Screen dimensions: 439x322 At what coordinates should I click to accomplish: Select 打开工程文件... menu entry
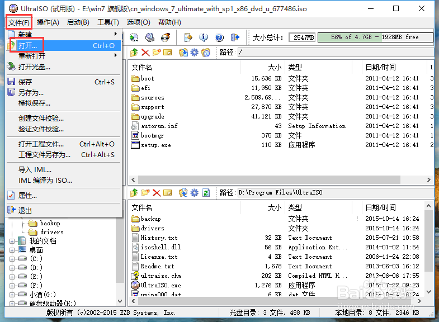64,144
